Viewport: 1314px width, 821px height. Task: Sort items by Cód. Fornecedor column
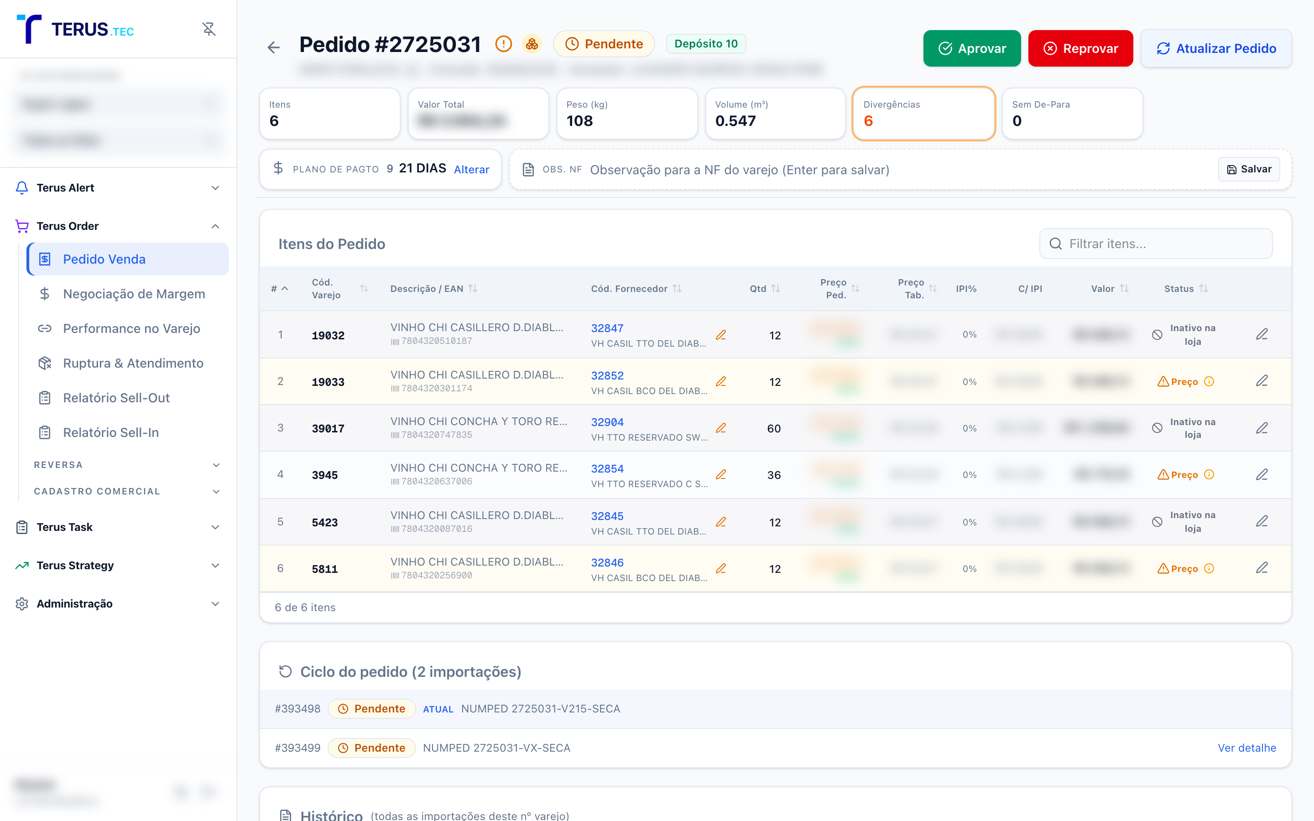677,289
